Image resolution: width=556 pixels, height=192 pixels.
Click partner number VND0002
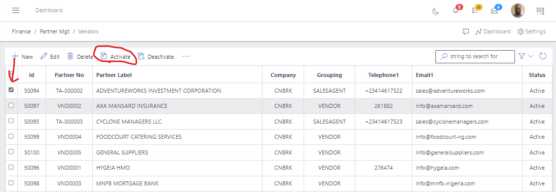69,106
